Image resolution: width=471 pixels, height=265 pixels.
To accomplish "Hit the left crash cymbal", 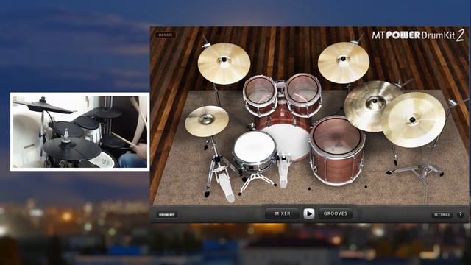I will [x=224, y=63].
